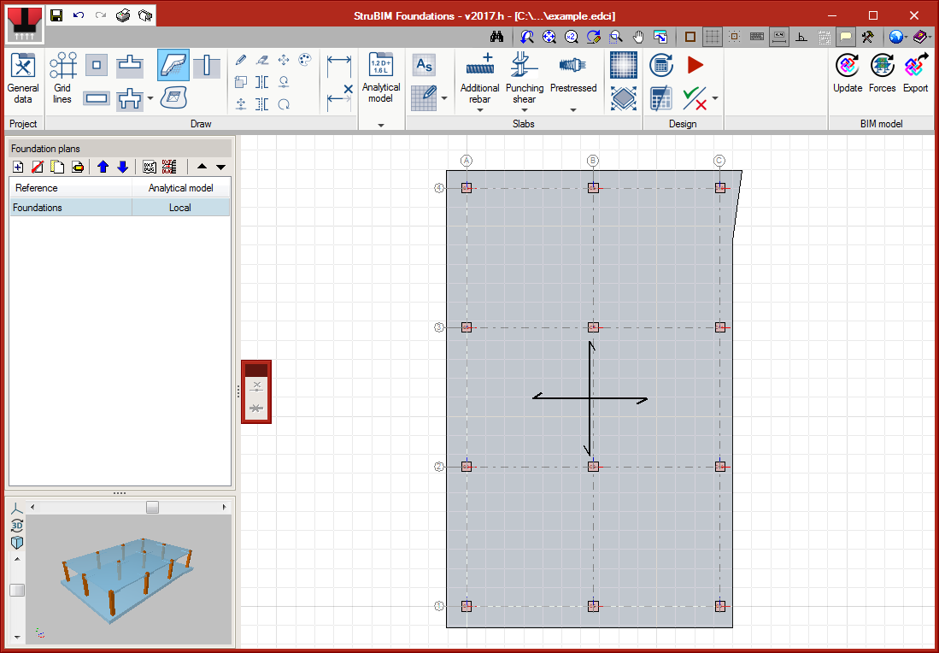The width and height of the screenshot is (939, 653).
Task: Choose the Punching shear tool
Action: 524,77
